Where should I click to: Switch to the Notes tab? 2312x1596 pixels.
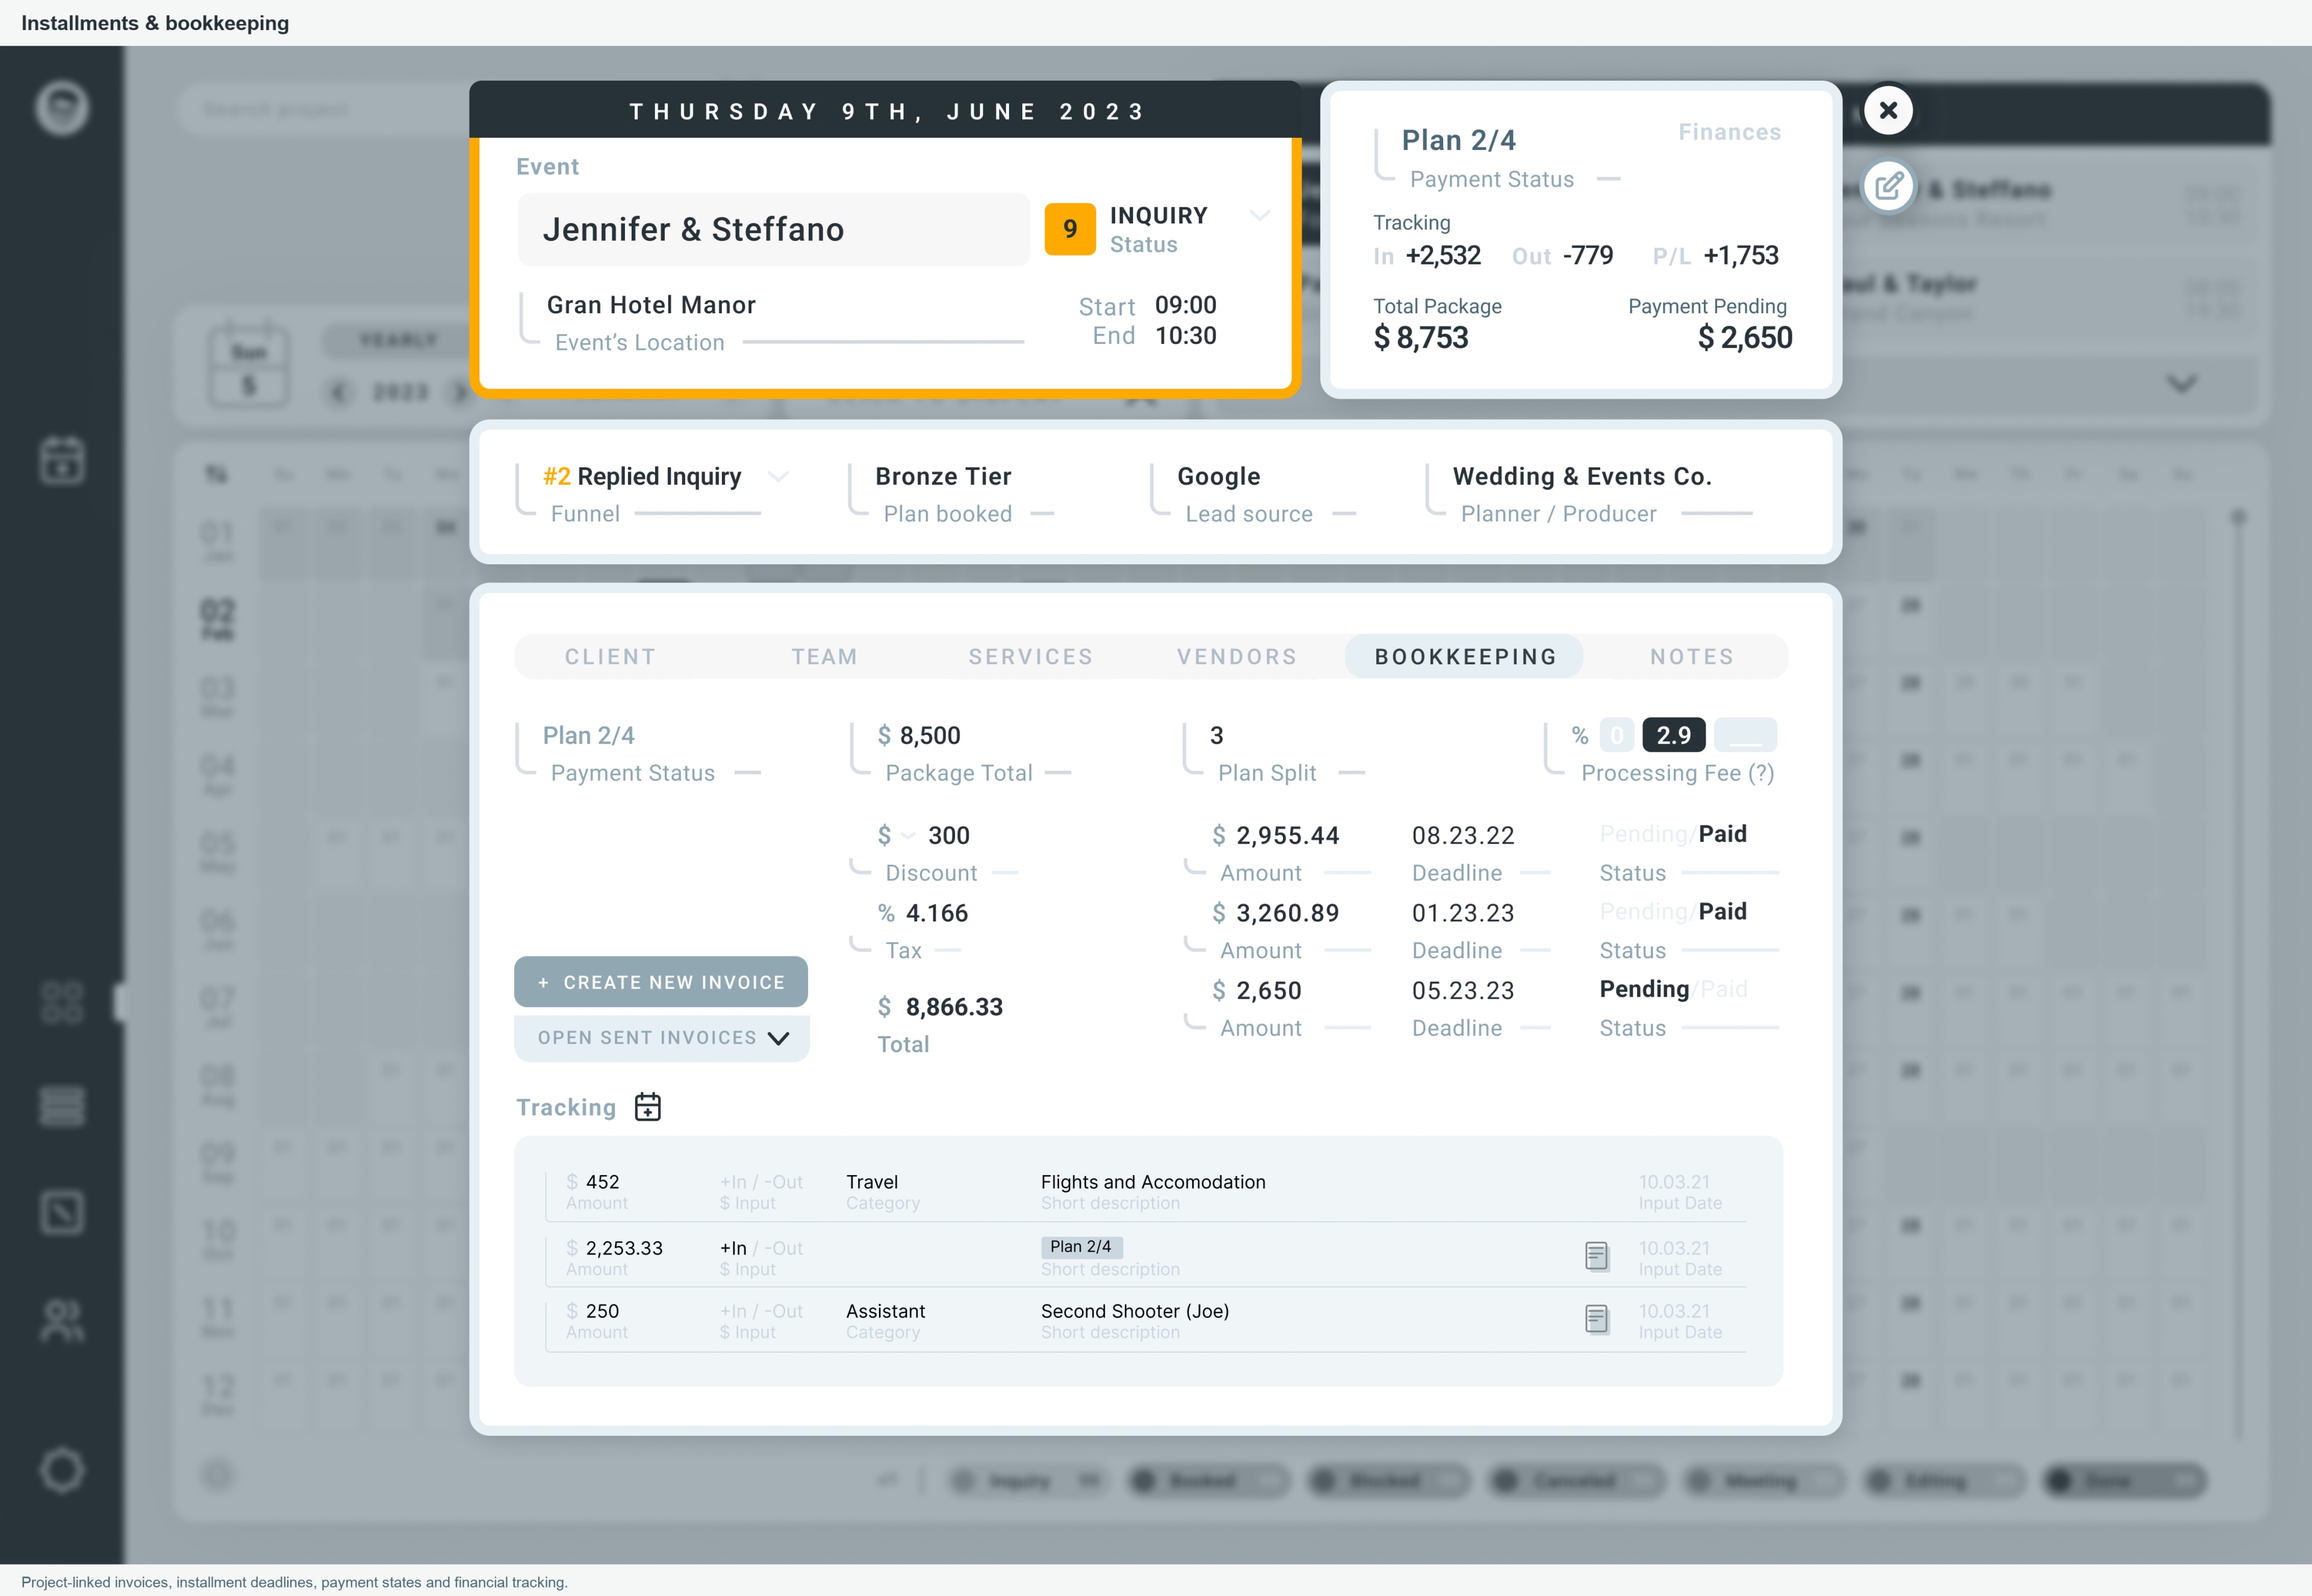(x=1691, y=657)
